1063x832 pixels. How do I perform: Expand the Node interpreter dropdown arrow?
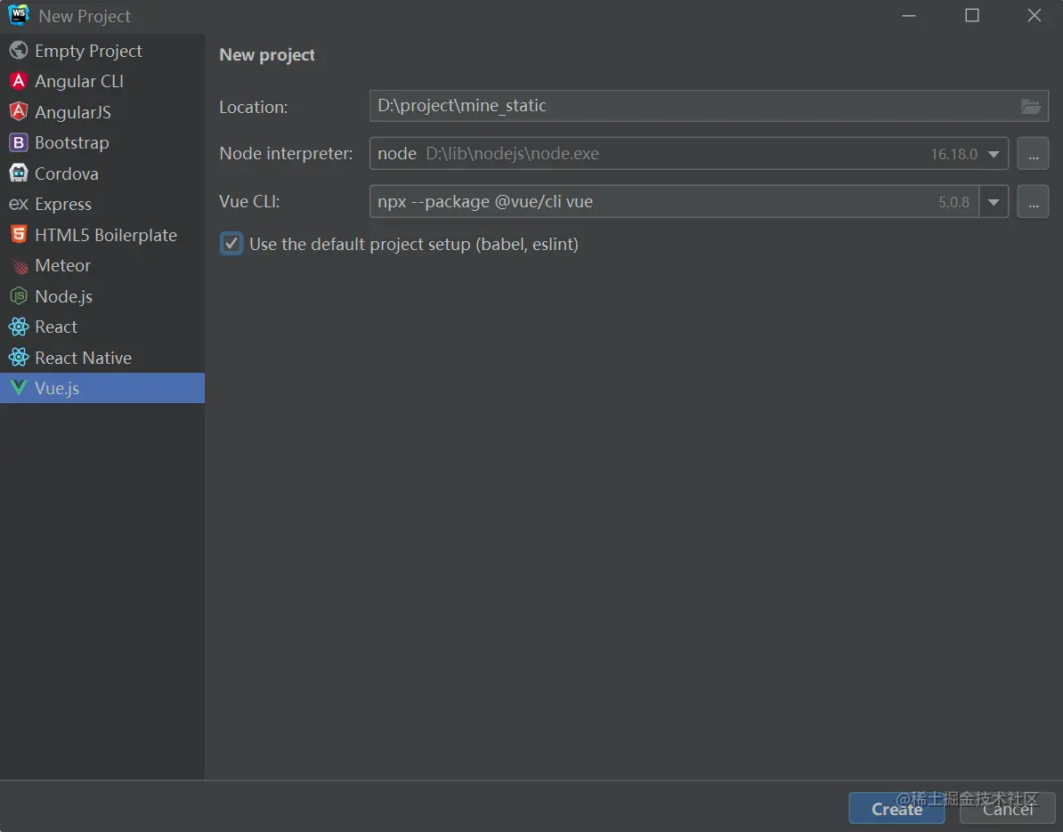pos(994,154)
